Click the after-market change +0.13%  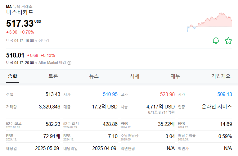pos(48,56)
